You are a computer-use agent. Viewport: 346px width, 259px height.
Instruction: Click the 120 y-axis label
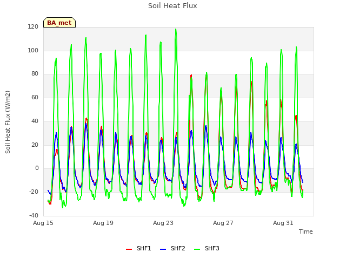[33, 27]
